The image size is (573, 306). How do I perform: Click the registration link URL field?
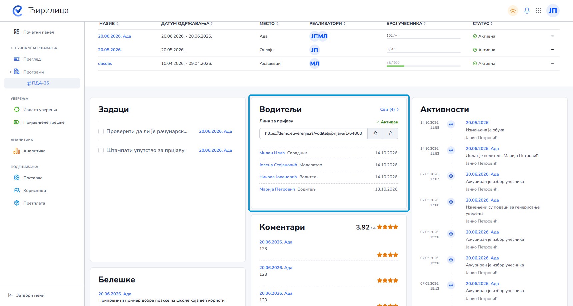[313, 133]
